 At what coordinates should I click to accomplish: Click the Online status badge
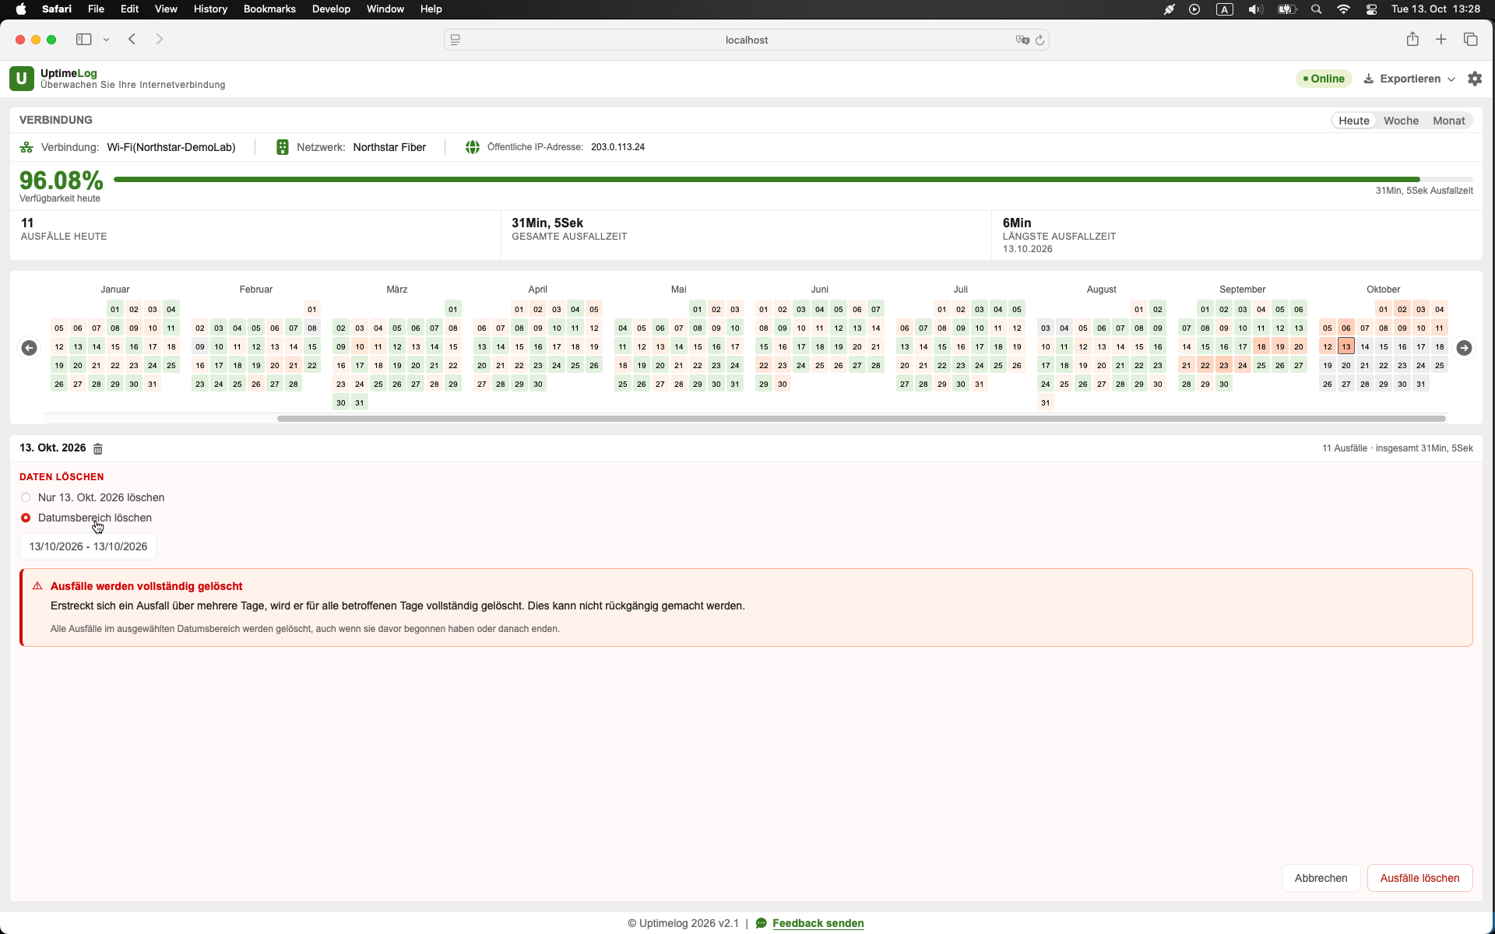[1324, 79]
